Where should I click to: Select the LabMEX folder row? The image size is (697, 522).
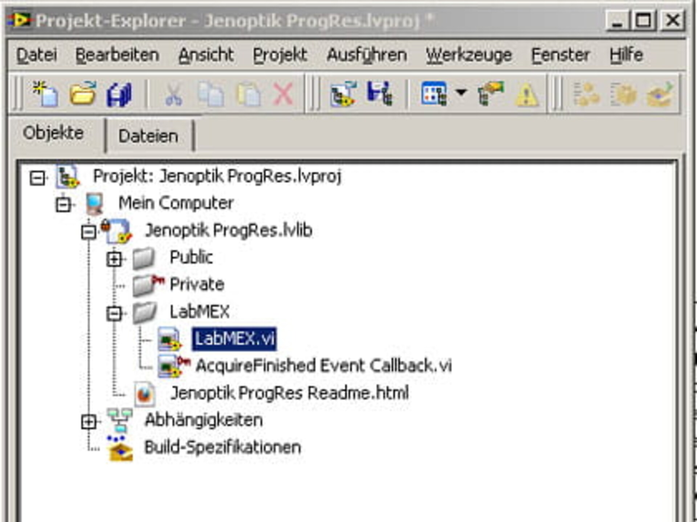coord(200,312)
